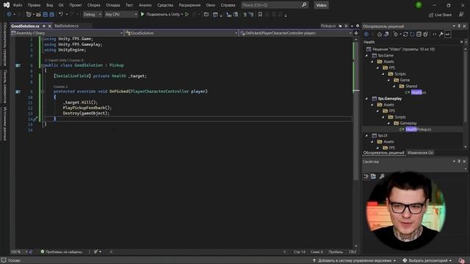Click Добавить в систему управления версиями
The width and height of the screenshot is (470, 264).
pos(354,260)
